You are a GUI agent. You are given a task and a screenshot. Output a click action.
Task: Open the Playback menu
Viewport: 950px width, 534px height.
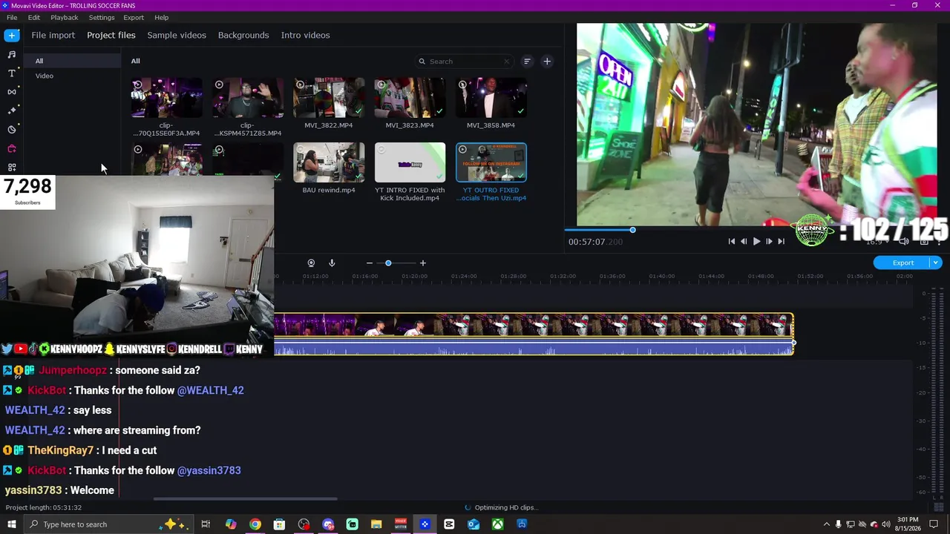(65, 17)
